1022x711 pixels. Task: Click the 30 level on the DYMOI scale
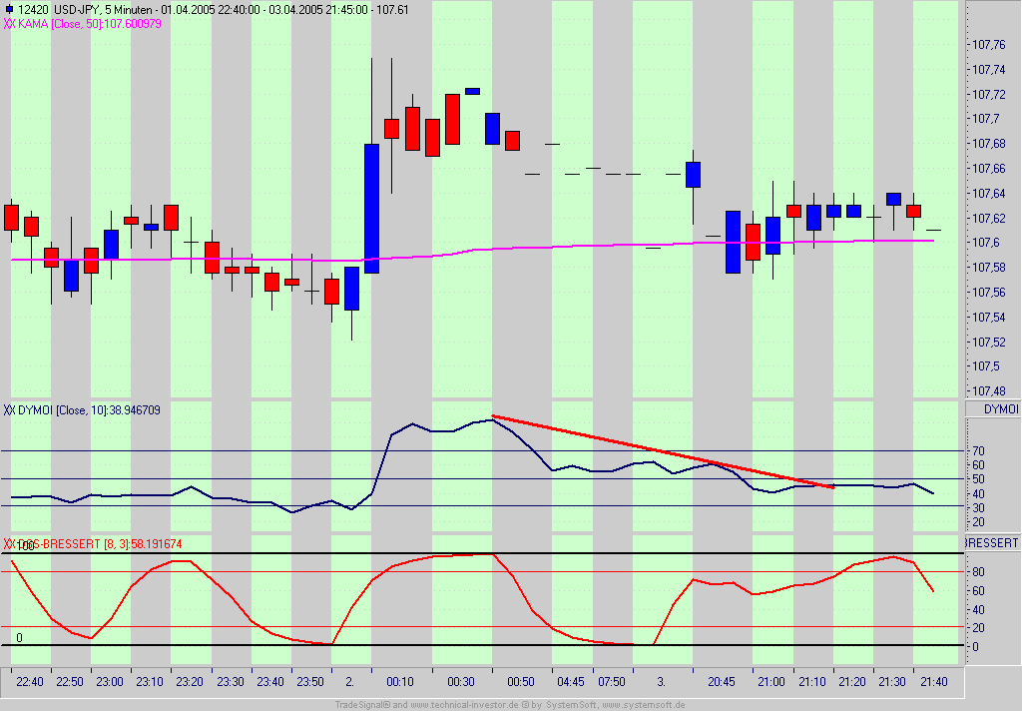point(978,508)
